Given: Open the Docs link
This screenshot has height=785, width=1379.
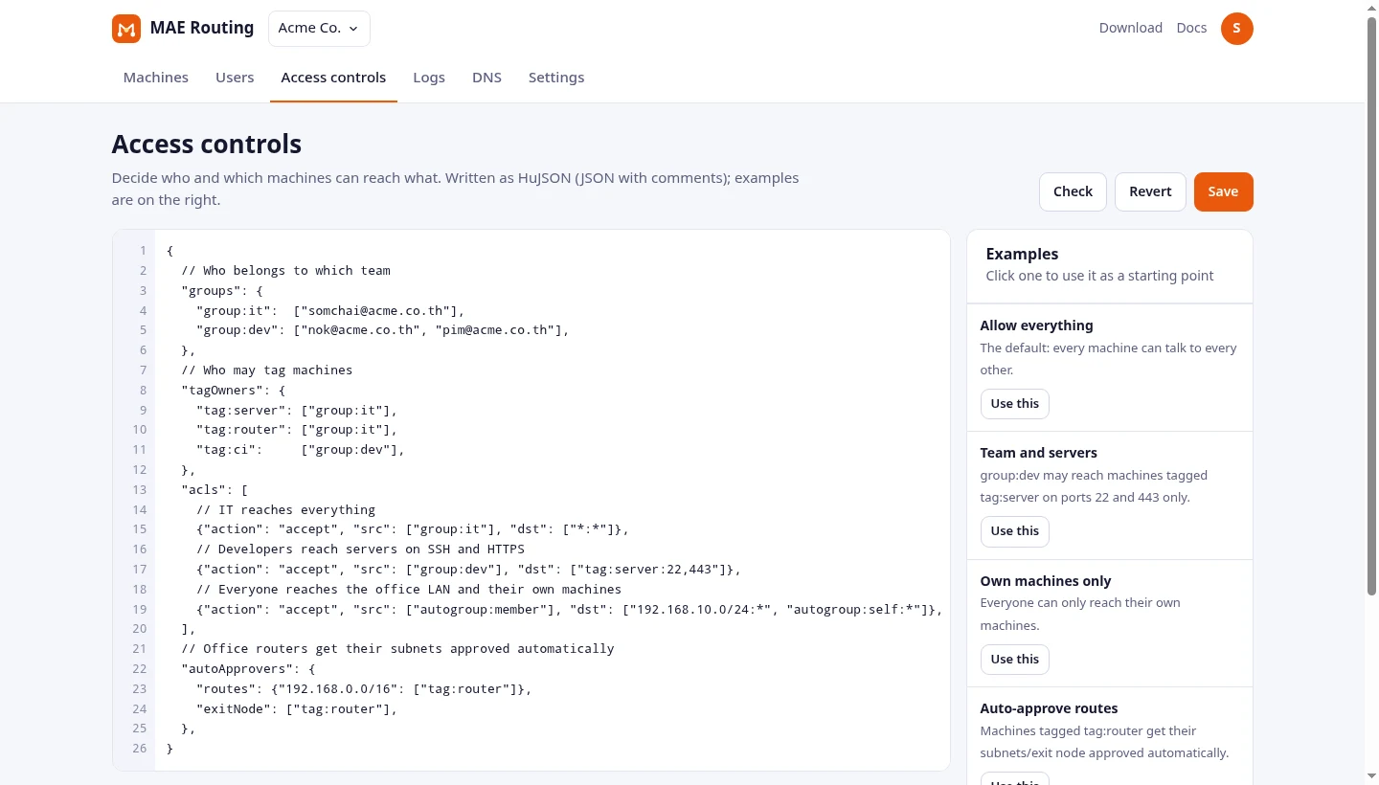Looking at the screenshot, I should 1191,28.
